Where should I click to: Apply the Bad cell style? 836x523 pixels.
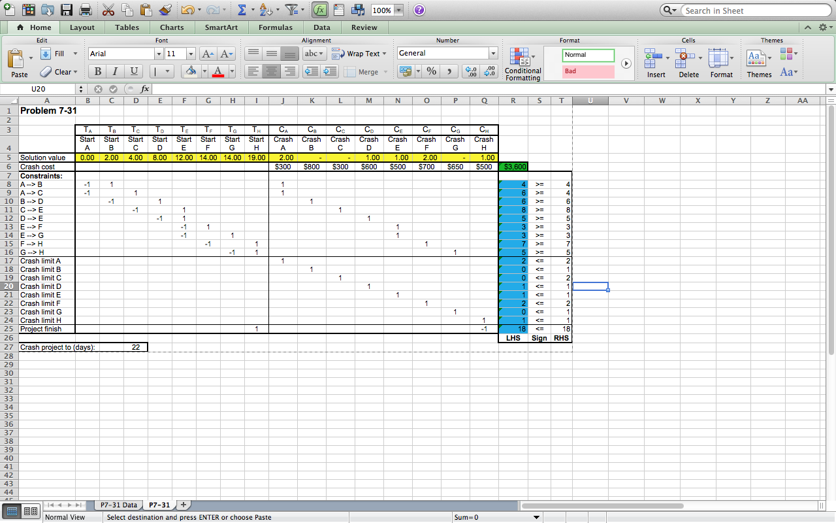pos(588,71)
